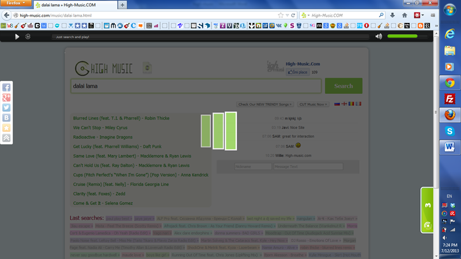Open the 'maude love' last-search tag

[x=133, y=255]
